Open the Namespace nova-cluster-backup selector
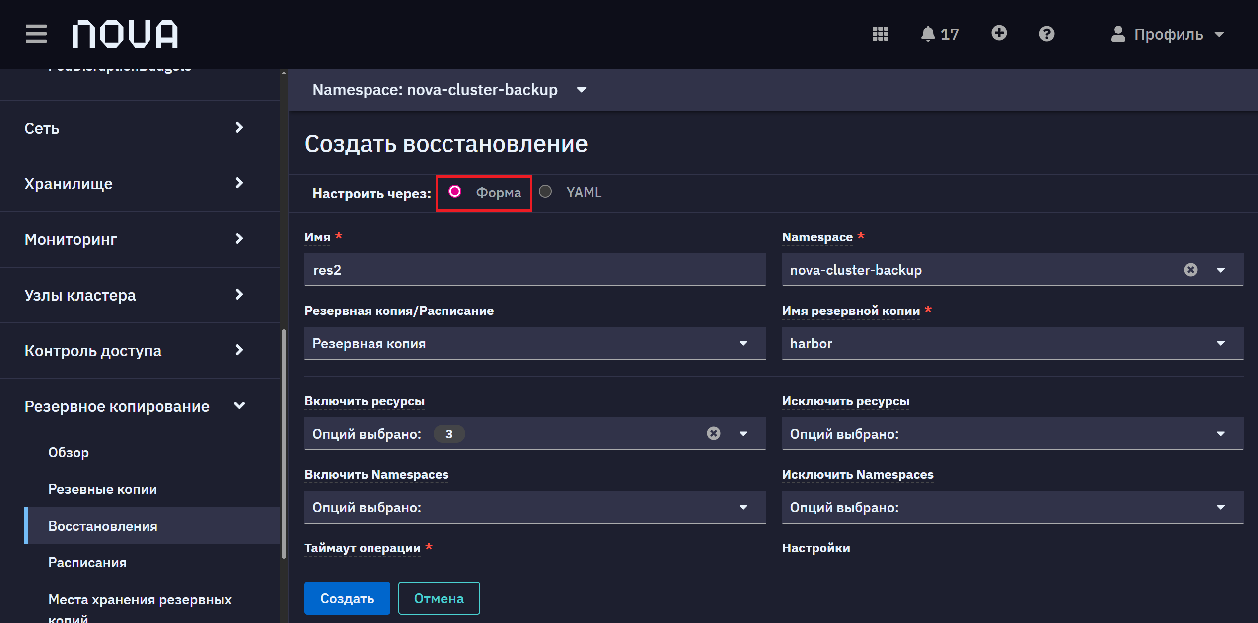 tap(449, 90)
